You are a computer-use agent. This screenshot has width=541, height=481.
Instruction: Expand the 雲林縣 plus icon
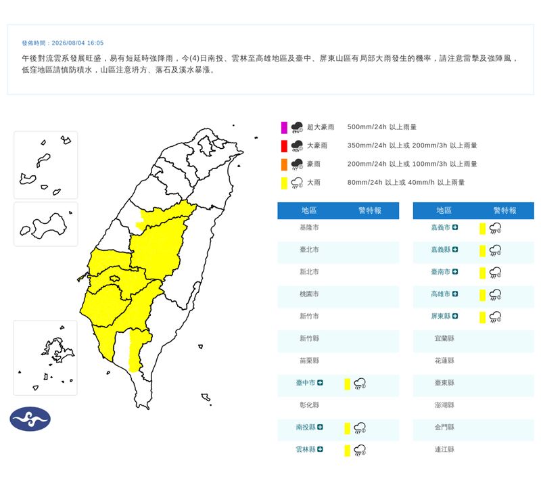(320, 449)
